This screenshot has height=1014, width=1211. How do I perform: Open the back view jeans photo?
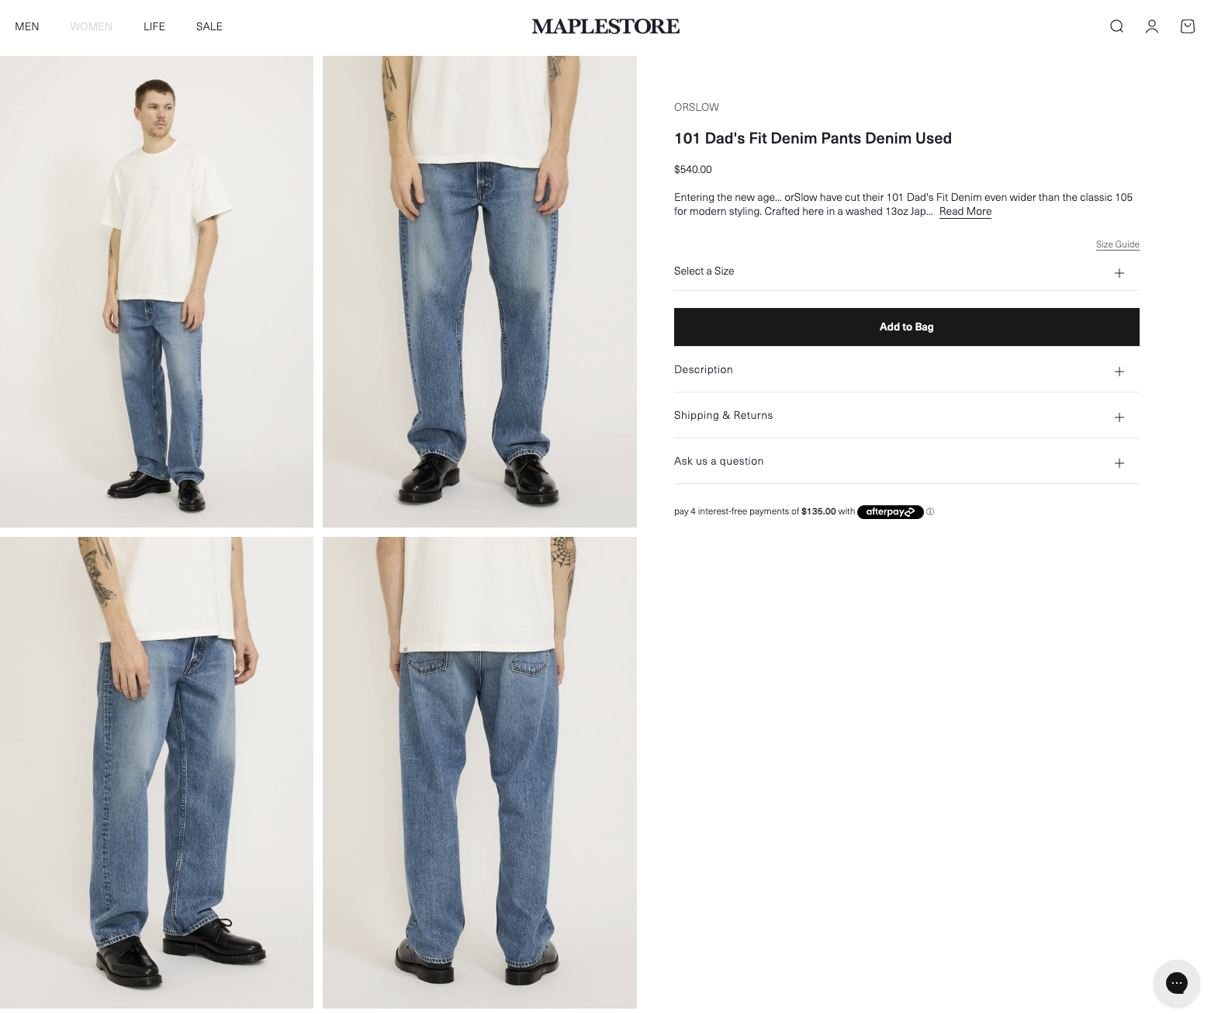(479, 773)
